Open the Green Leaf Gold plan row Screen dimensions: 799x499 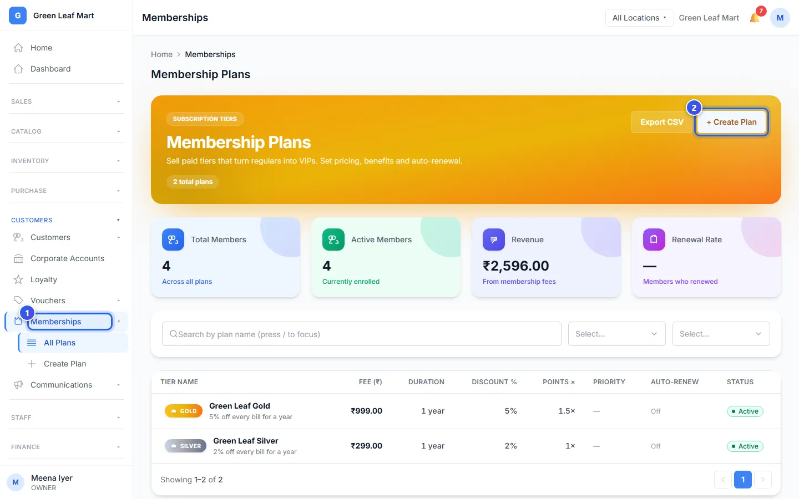coord(466,411)
